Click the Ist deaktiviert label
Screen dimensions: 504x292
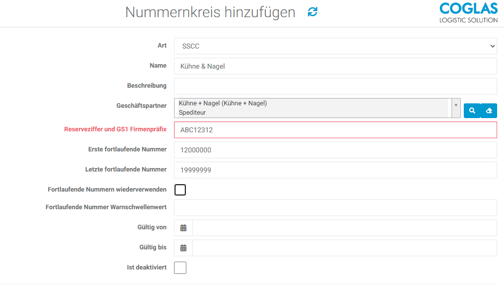coord(147,268)
